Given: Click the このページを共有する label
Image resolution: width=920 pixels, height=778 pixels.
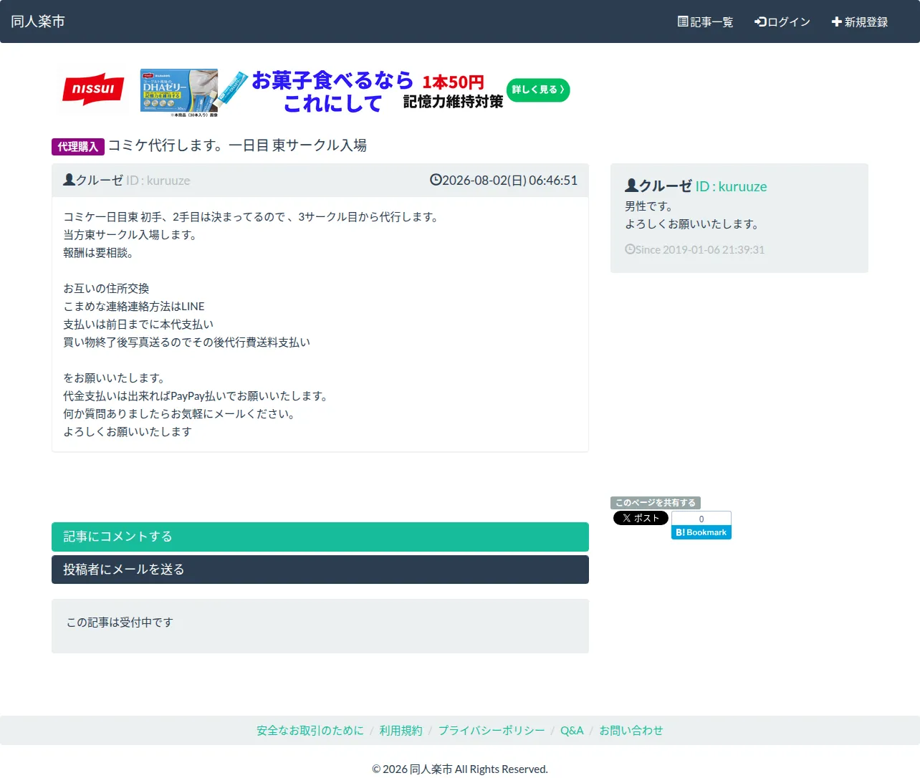Looking at the screenshot, I should tap(656, 503).
